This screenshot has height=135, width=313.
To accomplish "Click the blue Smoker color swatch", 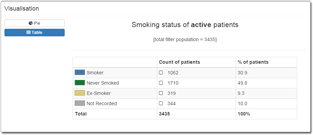I will point(80,72).
